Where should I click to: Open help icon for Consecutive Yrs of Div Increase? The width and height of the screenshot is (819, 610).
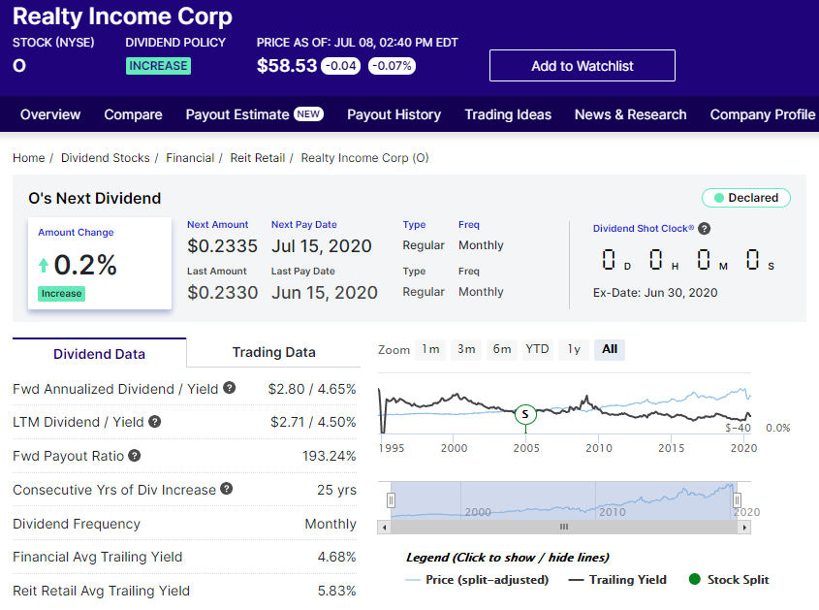226,489
